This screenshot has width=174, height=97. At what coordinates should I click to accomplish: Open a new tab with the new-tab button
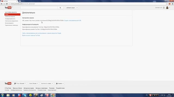tap(20, 1)
